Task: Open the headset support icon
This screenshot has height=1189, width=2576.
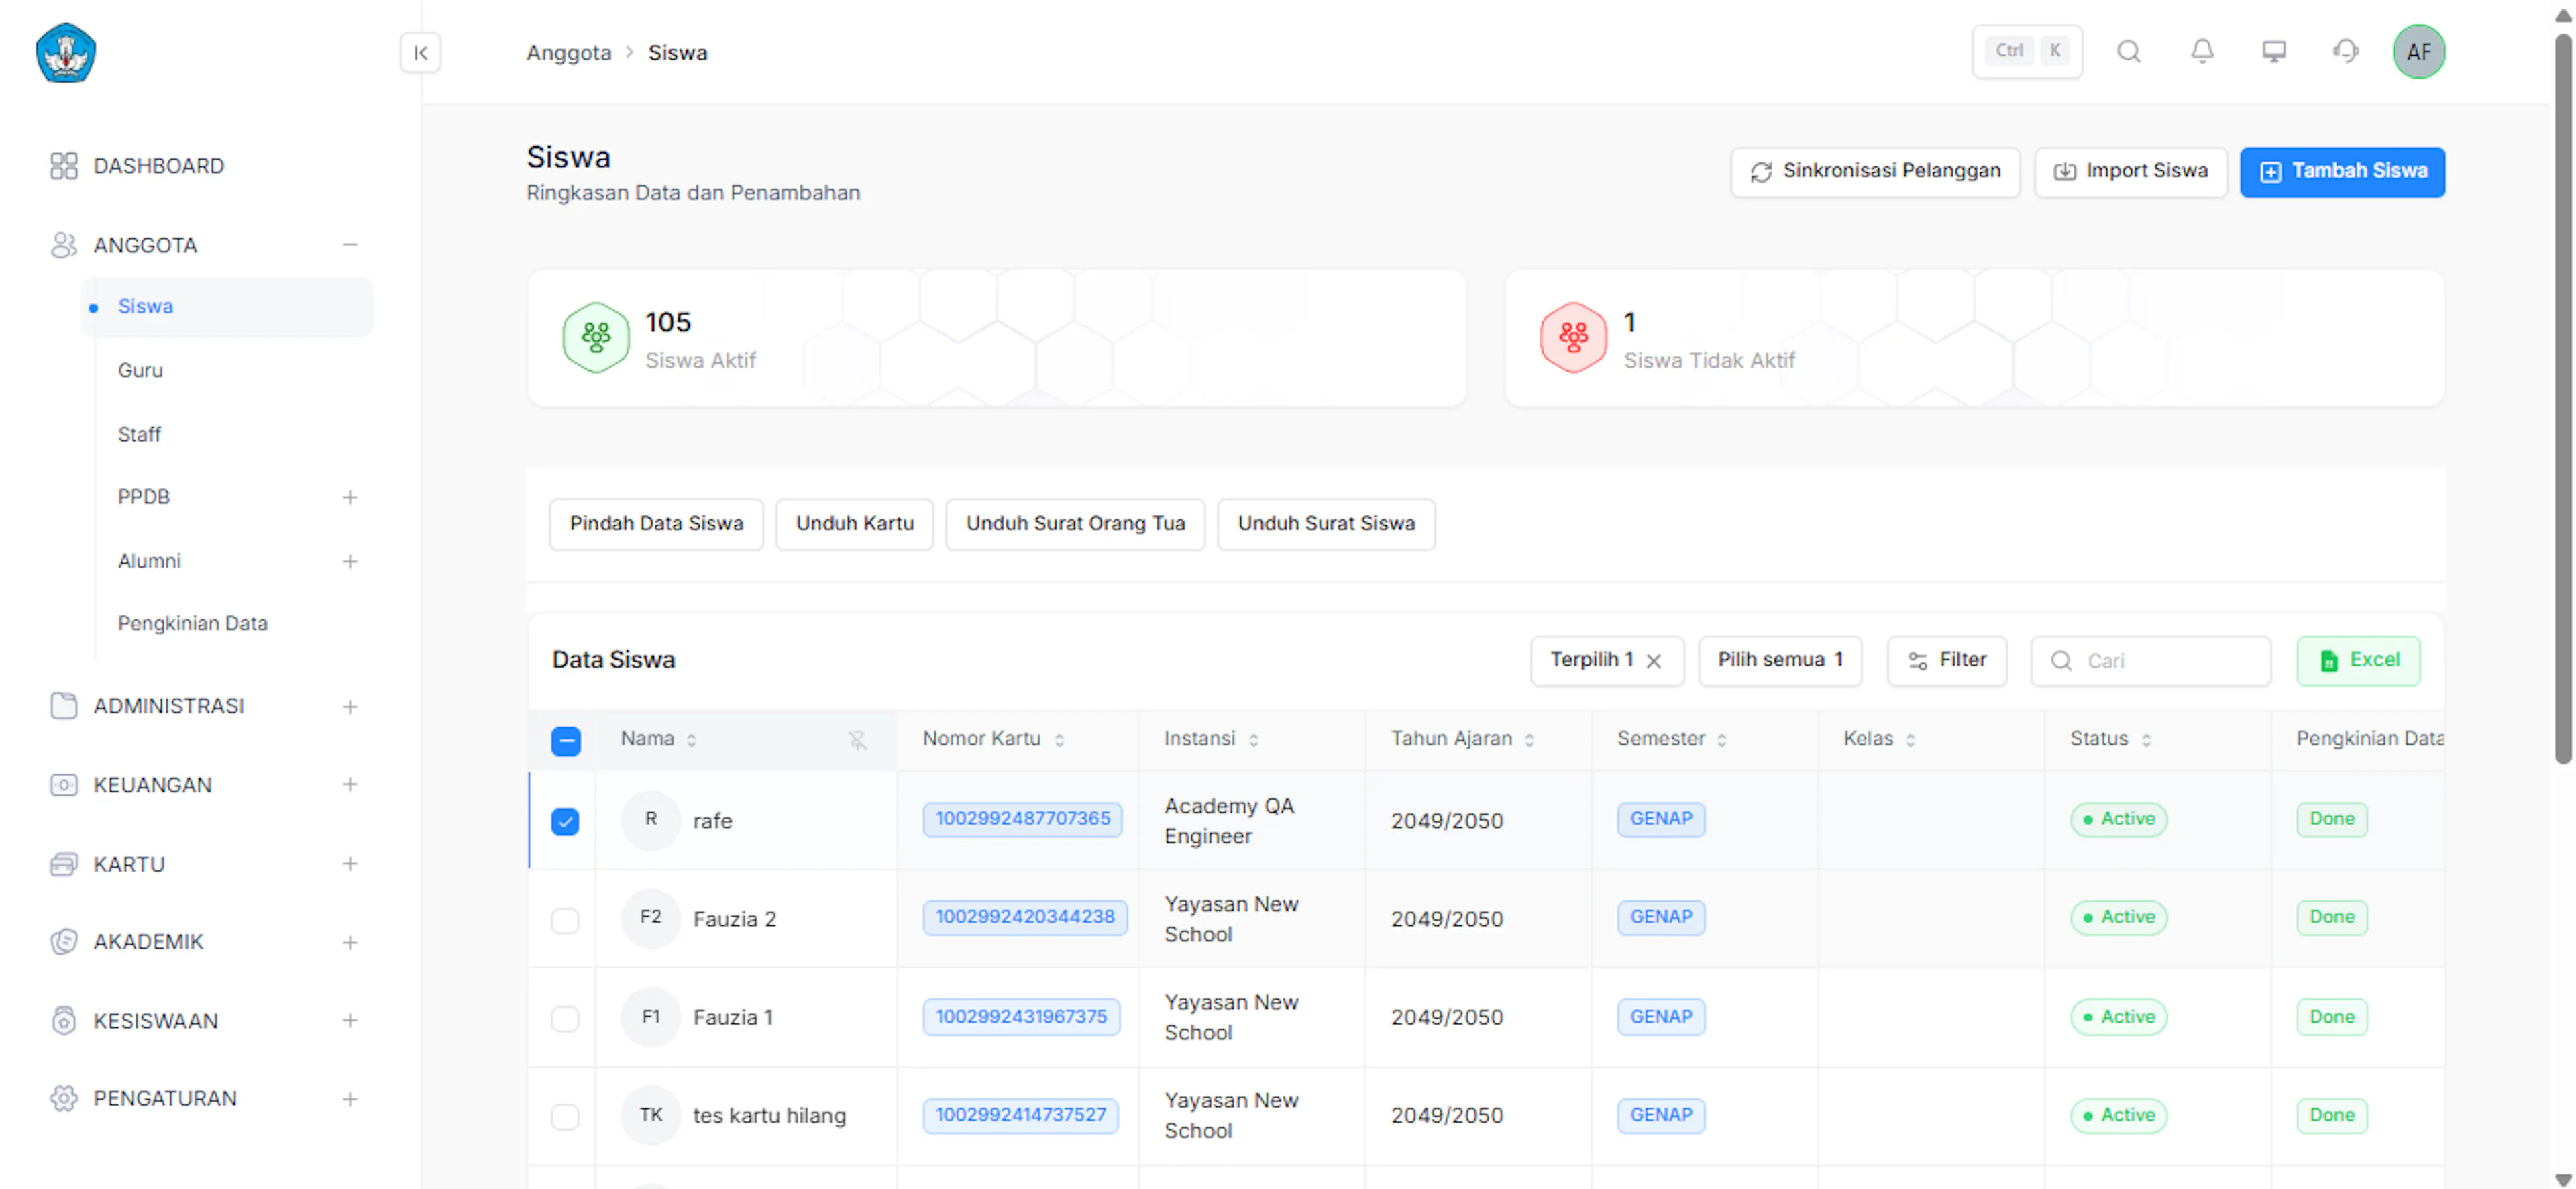Action: (x=2346, y=51)
